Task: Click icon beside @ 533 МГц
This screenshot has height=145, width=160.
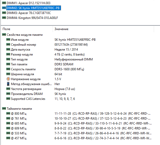Action: pyautogui.click(x=8, y=133)
